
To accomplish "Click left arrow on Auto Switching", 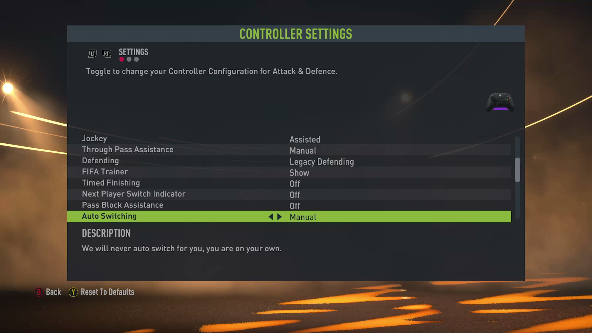I will [x=271, y=216].
